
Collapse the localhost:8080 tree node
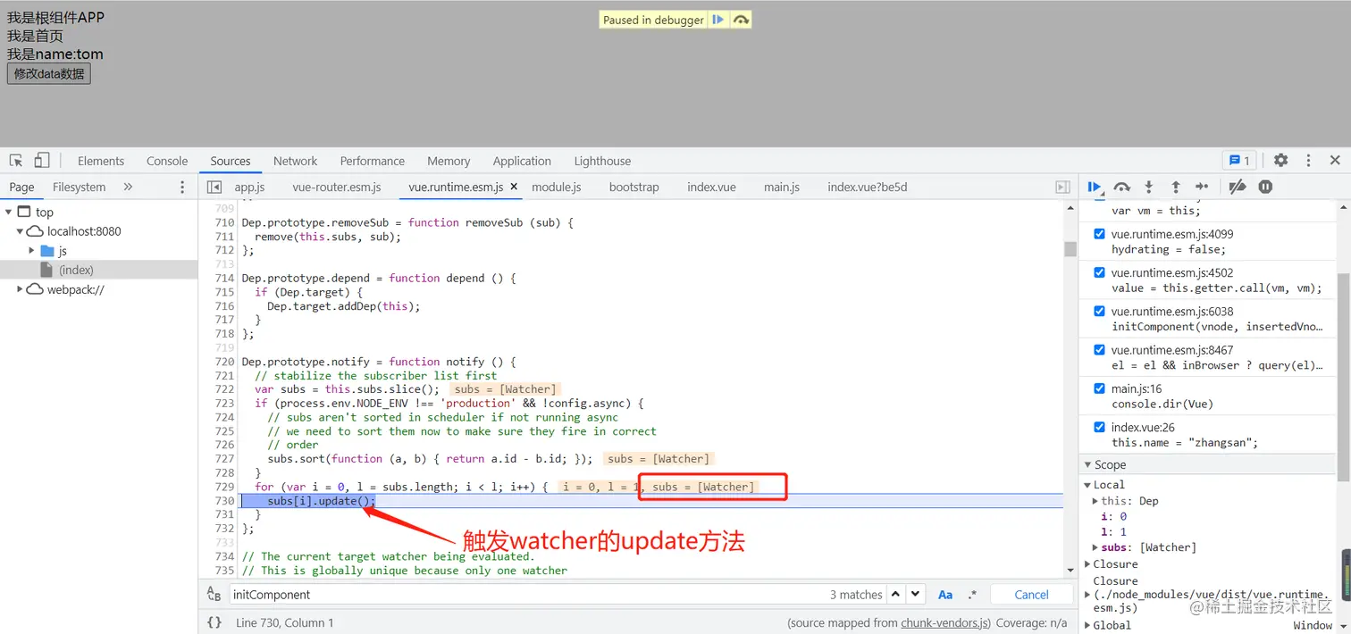[x=21, y=231]
